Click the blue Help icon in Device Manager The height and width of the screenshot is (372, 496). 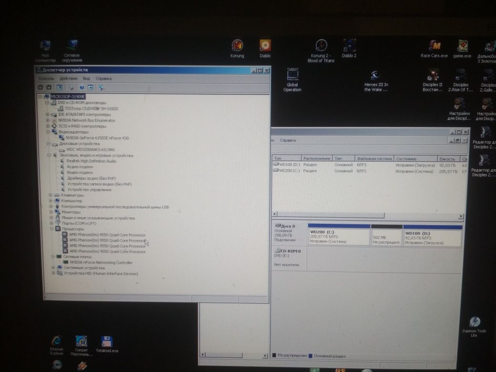click(x=82, y=88)
